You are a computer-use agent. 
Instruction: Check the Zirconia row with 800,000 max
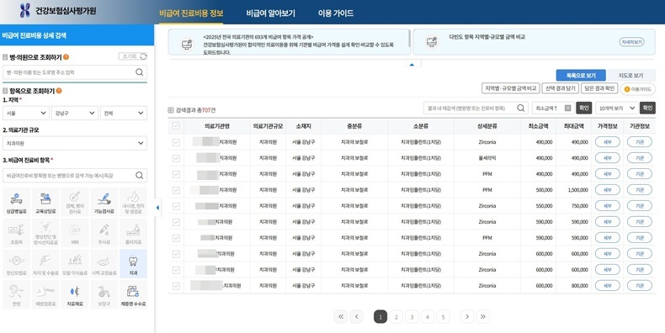176,286
